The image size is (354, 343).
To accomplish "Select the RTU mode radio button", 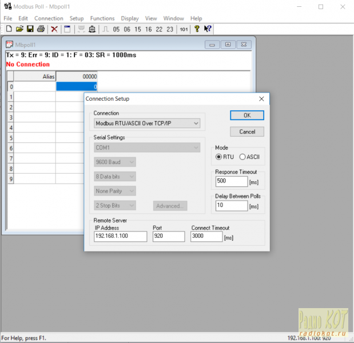I will 218,157.
